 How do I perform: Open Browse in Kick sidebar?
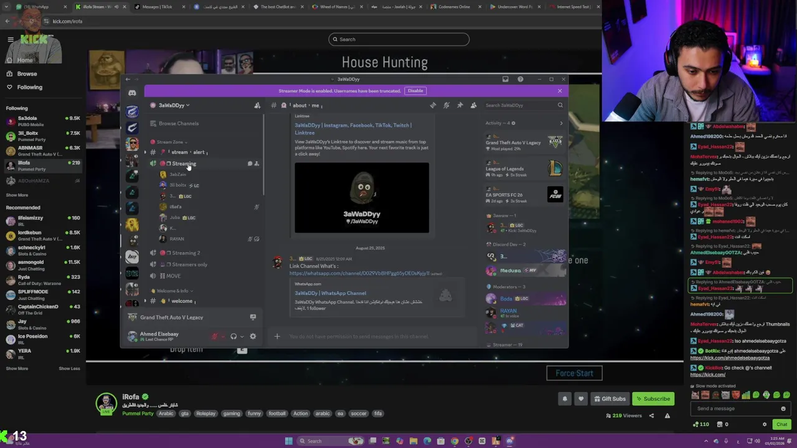tap(27, 73)
